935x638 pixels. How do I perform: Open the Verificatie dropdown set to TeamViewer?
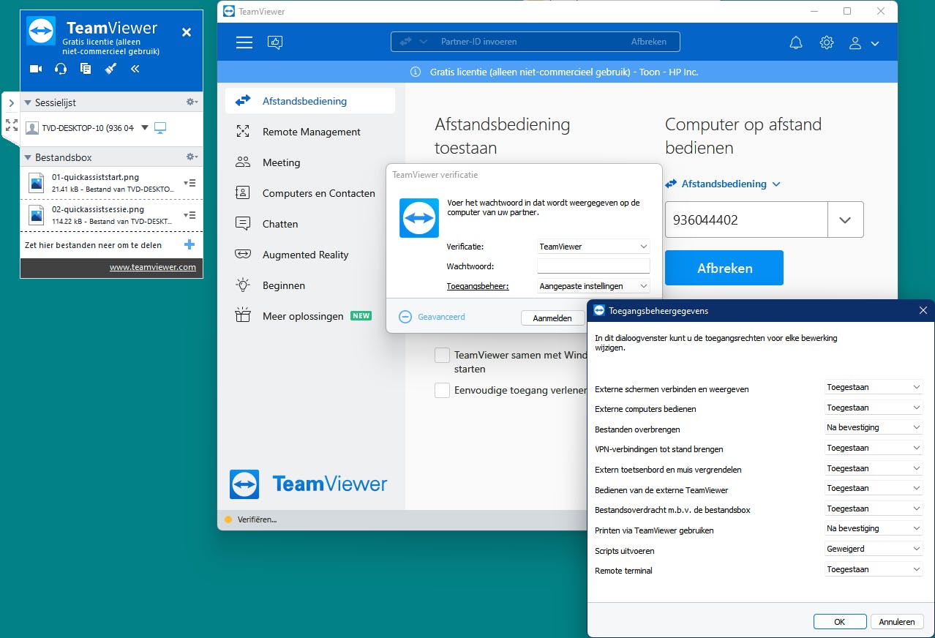[593, 247]
